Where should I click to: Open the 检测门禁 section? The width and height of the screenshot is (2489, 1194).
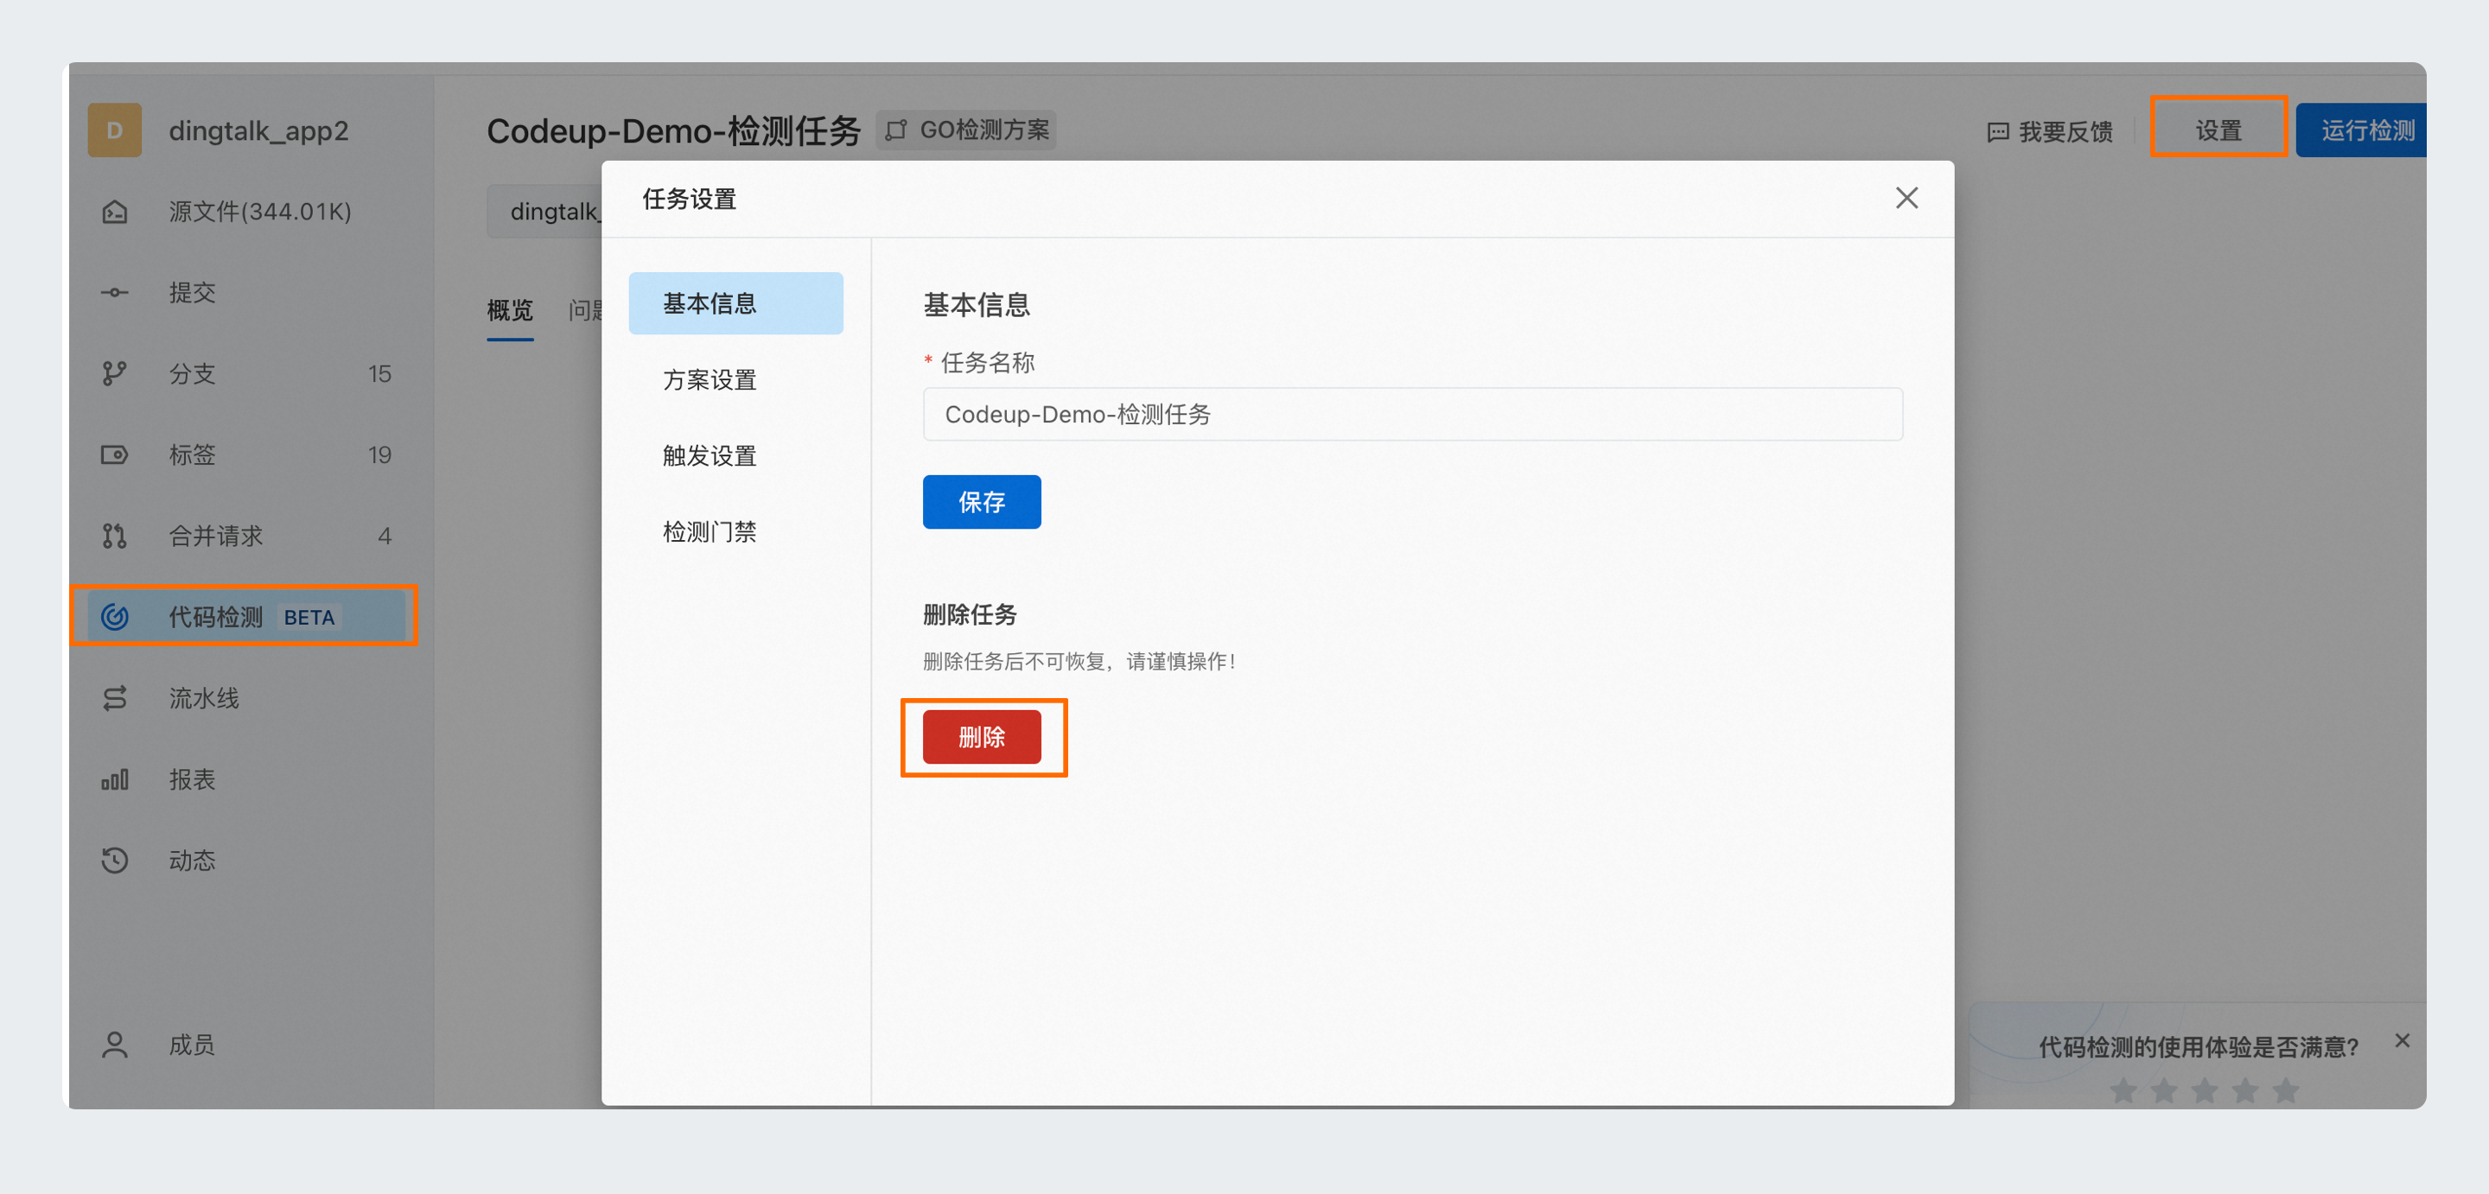(710, 532)
